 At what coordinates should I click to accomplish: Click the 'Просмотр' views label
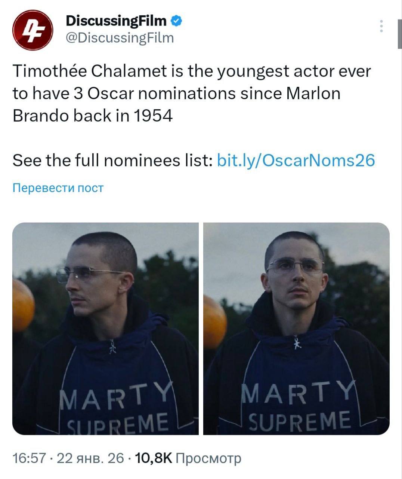(x=208, y=458)
